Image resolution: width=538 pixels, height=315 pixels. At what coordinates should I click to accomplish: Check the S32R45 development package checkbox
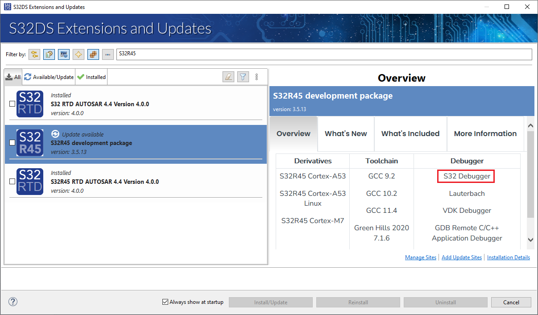[12, 142]
